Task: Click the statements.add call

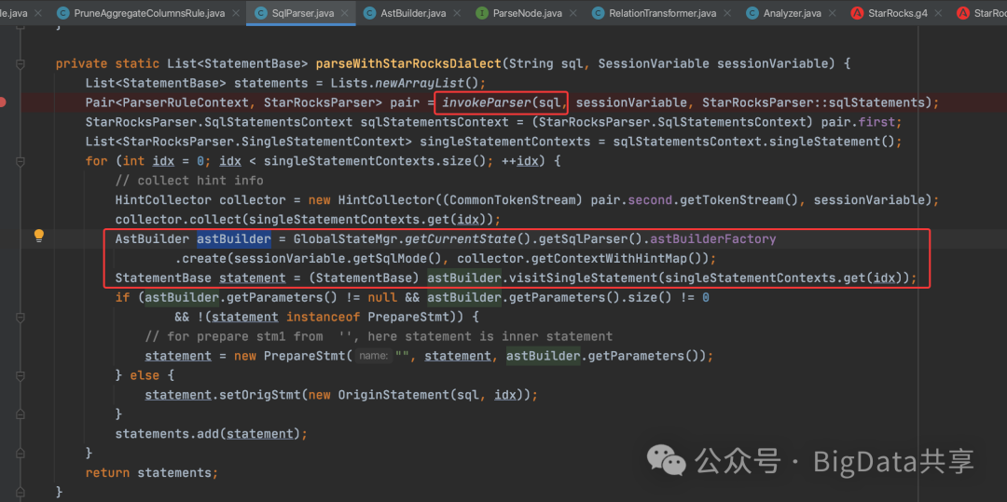Action: 168,433
